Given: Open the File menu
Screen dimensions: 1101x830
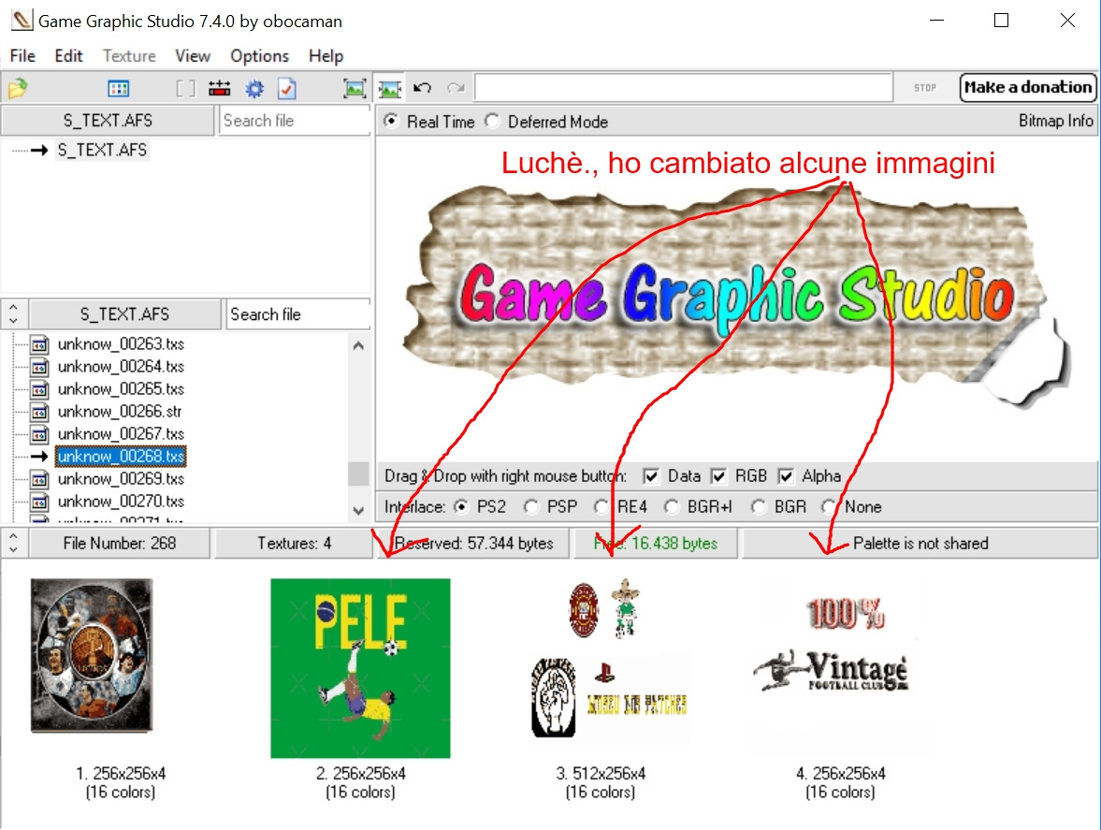Looking at the screenshot, I should [x=22, y=55].
